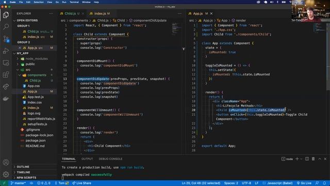The width and height of the screenshot is (330, 186).
Task: Kill terminal with trash icon
Action: click(x=313, y=159)
